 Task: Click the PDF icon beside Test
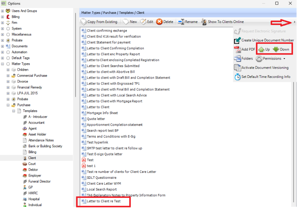pyautogui.click(x=84, y=160)
